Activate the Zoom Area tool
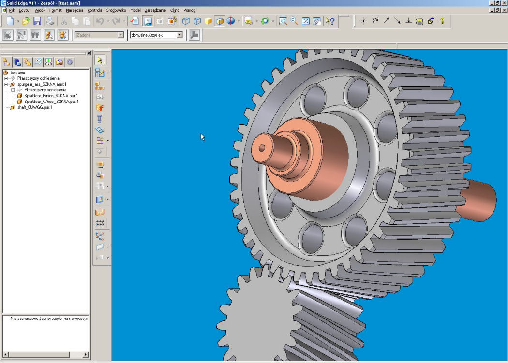This screenshot has width=508, height=363. point(283,21)
